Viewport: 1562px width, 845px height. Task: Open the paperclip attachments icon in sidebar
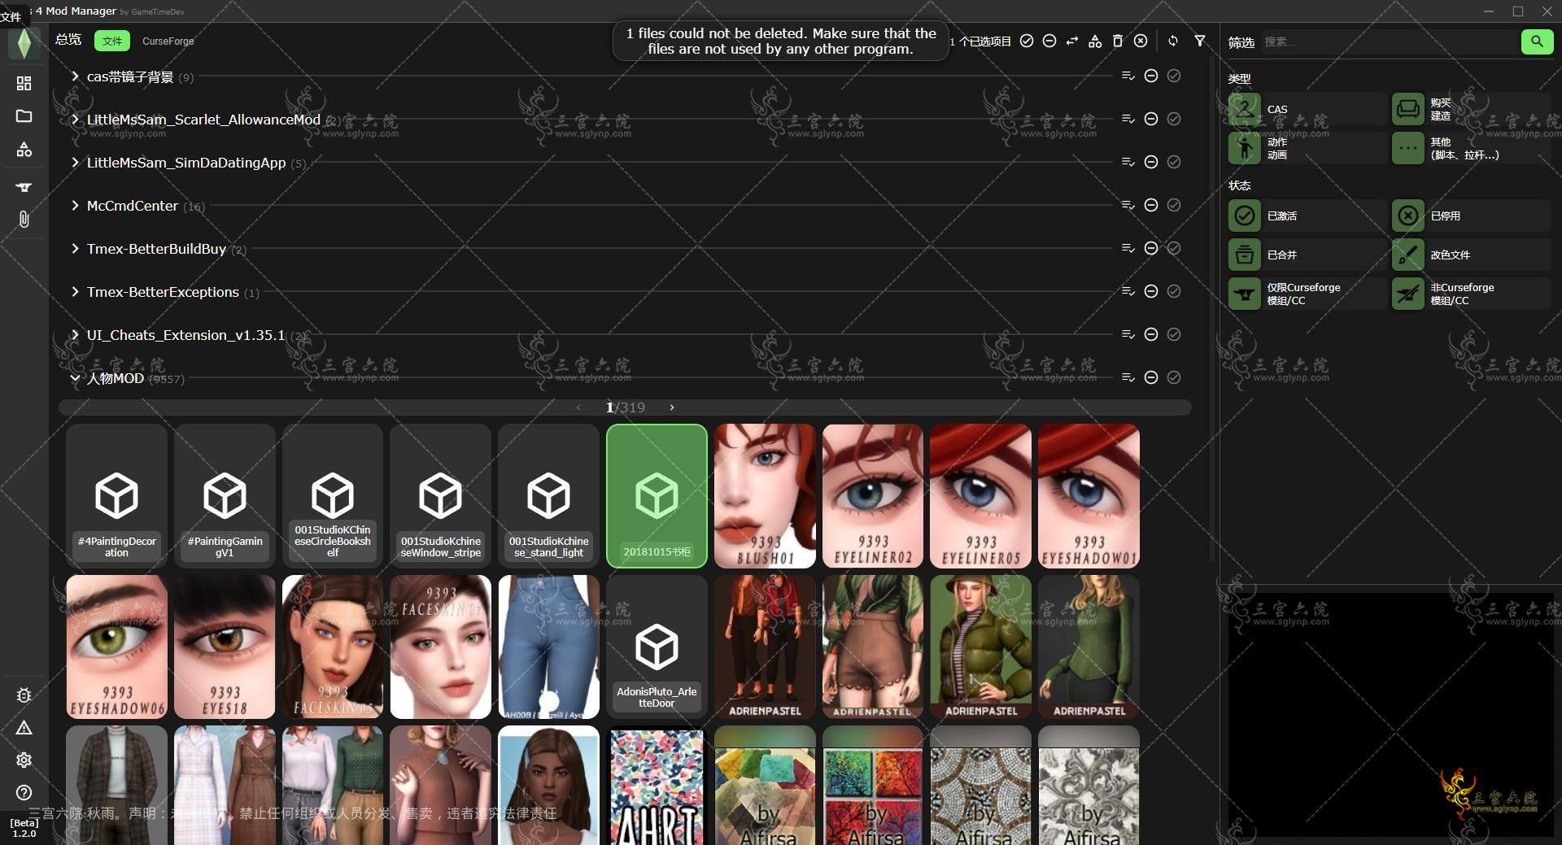[x=24, y=220]
